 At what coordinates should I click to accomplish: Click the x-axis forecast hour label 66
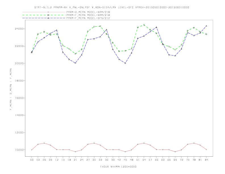tap(169, 160)
